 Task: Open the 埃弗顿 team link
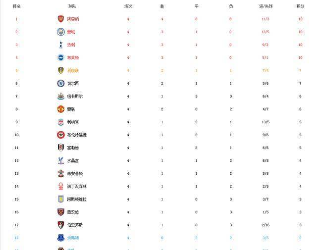coord(73,238)
